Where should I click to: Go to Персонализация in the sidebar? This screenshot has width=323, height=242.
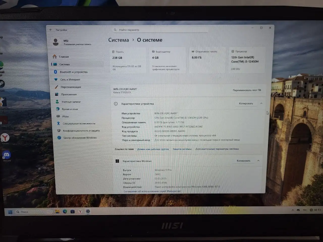click(x=71, y=87)
